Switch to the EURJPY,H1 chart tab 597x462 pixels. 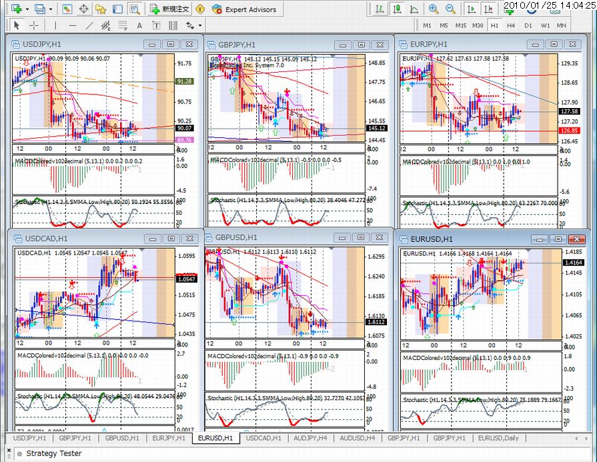click(169, 438)
